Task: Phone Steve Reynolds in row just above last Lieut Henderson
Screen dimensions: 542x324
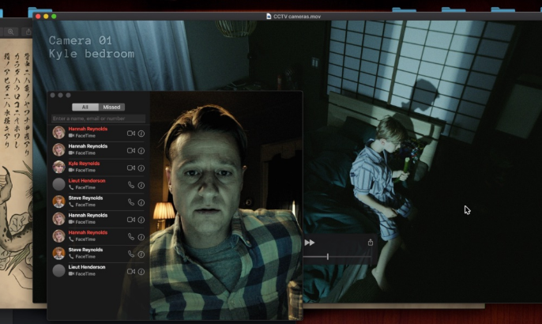Action: point(131,254)
